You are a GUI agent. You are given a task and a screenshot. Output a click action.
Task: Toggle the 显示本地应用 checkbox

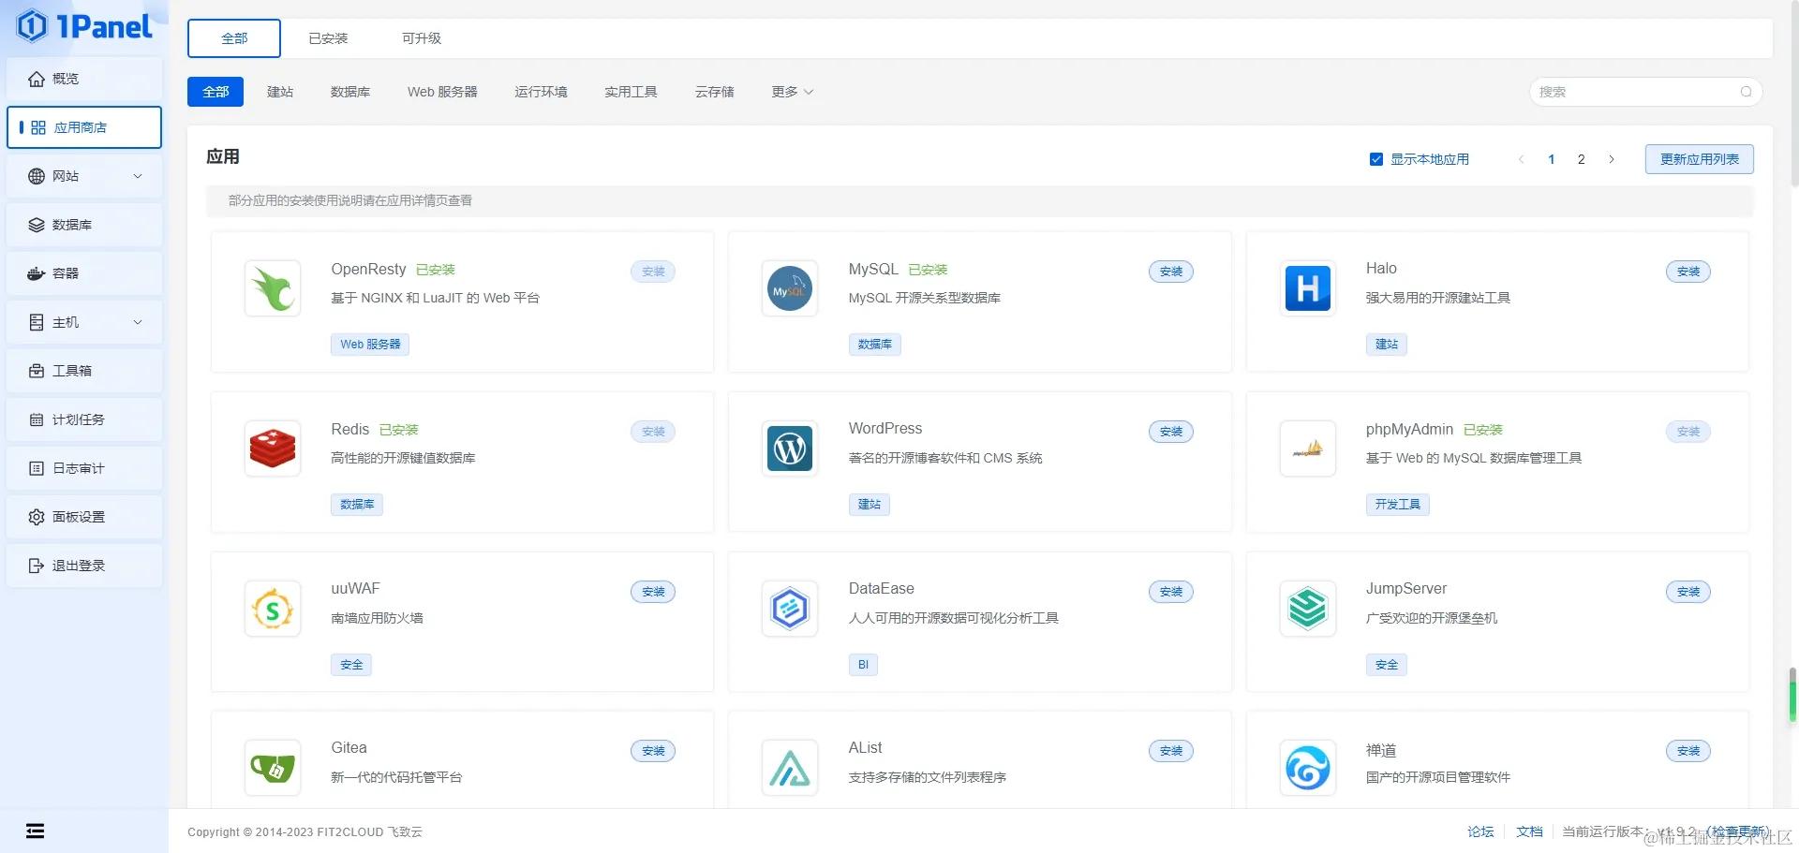(1376, 159)
